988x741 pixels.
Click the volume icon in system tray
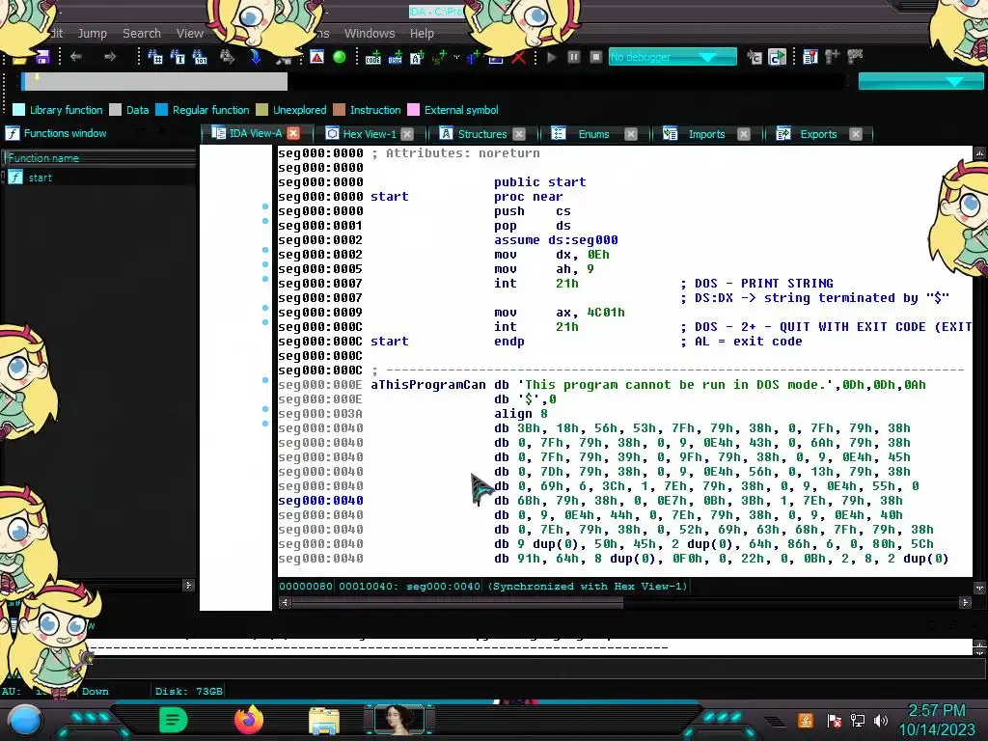pyautogui.click(x=881, y=721)
